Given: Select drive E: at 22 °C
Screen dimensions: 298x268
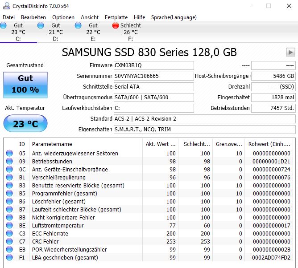Looking at the screenshot, I should (93, 32).
